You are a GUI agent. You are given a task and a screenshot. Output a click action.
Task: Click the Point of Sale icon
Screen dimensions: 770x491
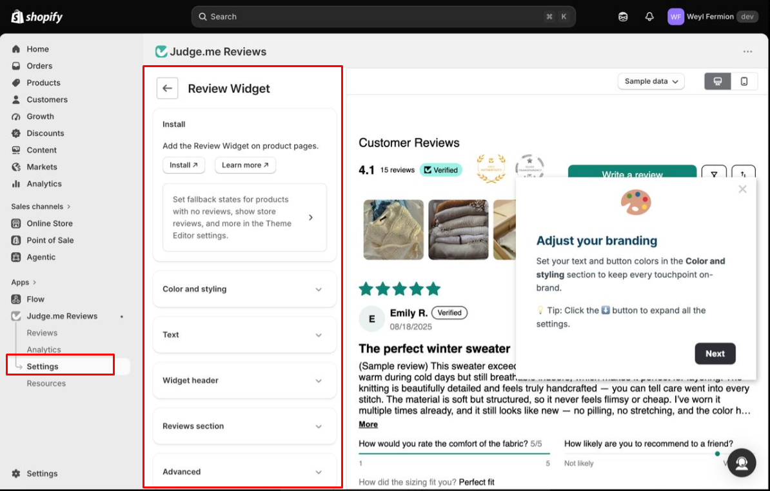click(16, 241)
